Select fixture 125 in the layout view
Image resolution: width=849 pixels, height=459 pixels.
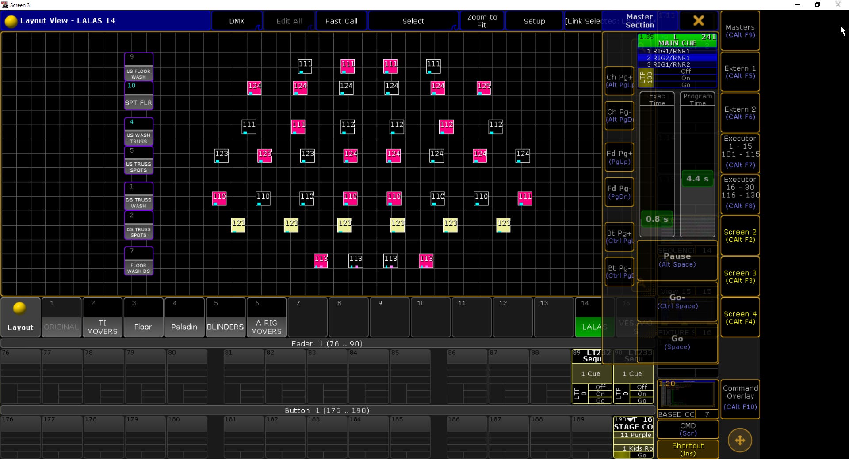click(x=484, y=87)
